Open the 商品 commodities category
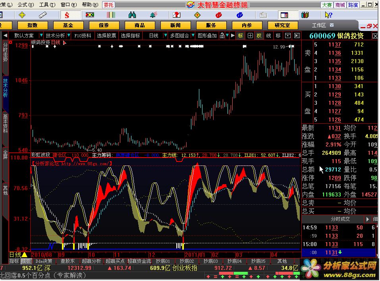 tap(140, 25)
